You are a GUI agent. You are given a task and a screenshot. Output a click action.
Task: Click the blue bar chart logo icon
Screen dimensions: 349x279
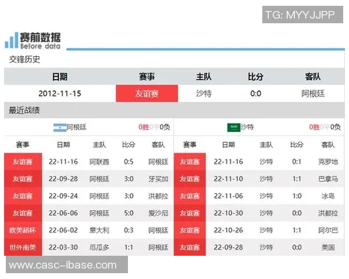coord(12,40)
